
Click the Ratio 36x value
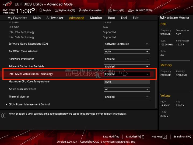tap(162, 55)
